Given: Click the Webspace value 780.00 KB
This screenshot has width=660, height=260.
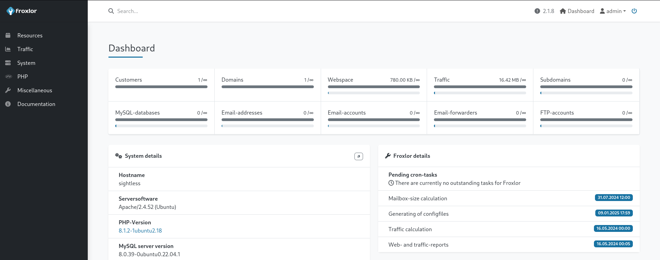Looking at the screenshot, I should (x=401, y=80).
